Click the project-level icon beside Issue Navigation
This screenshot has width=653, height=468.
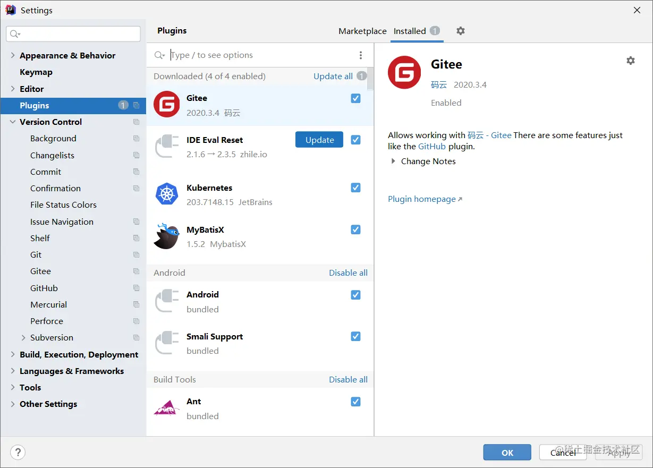click(137, 222)
